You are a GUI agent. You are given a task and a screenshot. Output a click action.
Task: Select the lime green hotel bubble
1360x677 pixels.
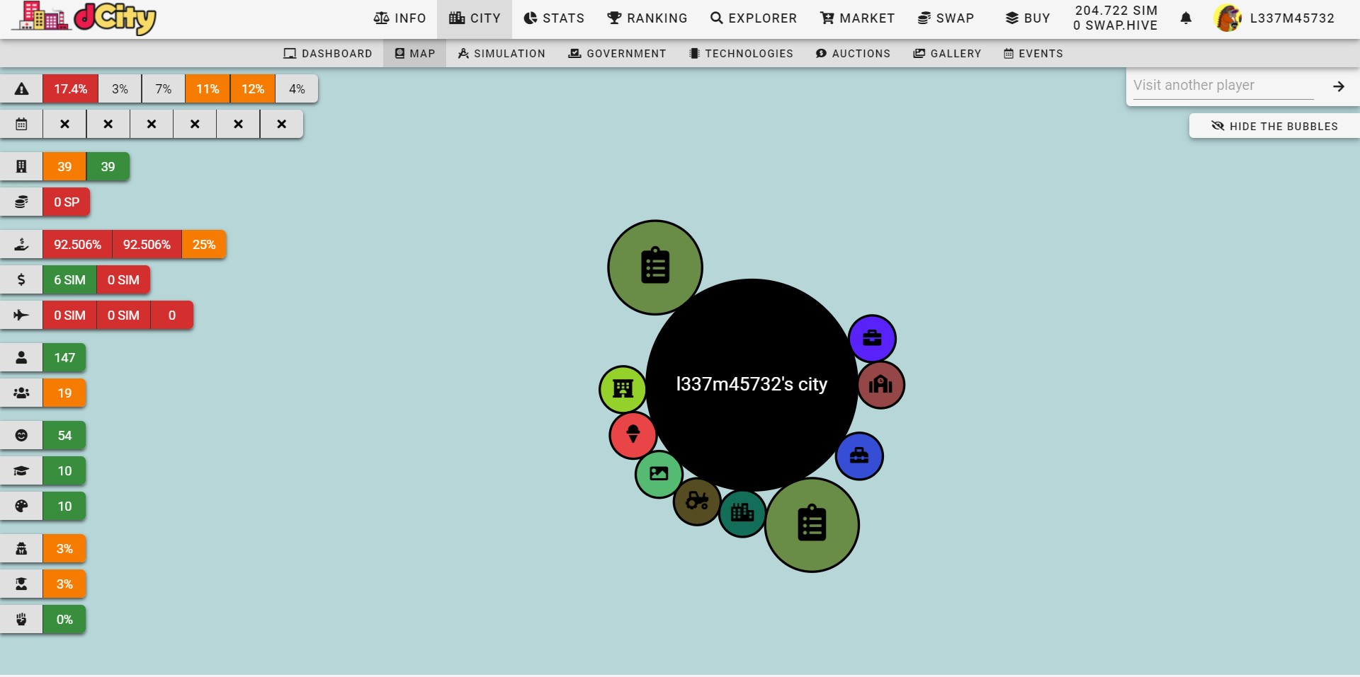[623, 389]
